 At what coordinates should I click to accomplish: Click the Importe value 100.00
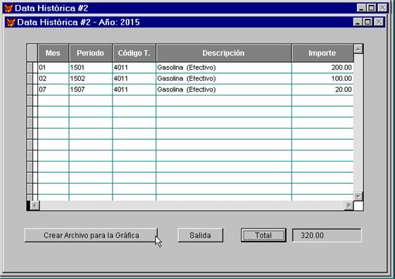(x=322, y=79)
